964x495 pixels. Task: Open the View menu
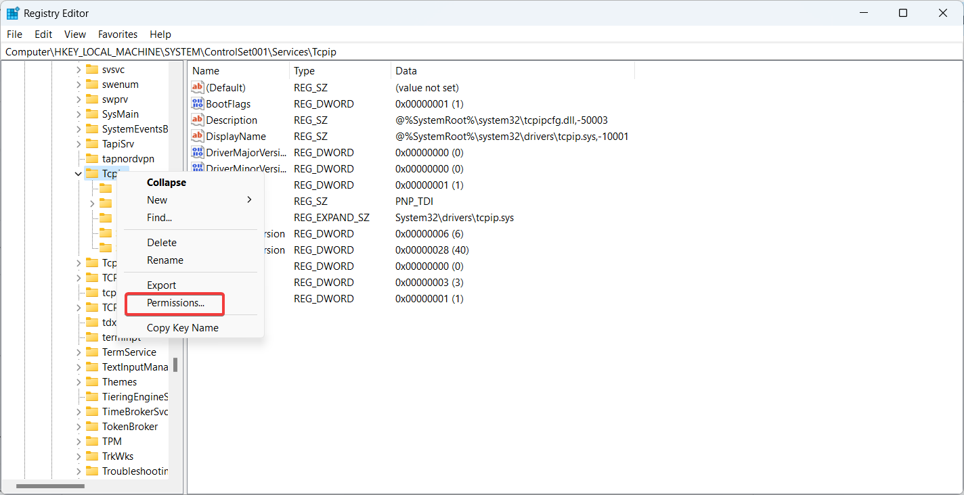(75, 34)
